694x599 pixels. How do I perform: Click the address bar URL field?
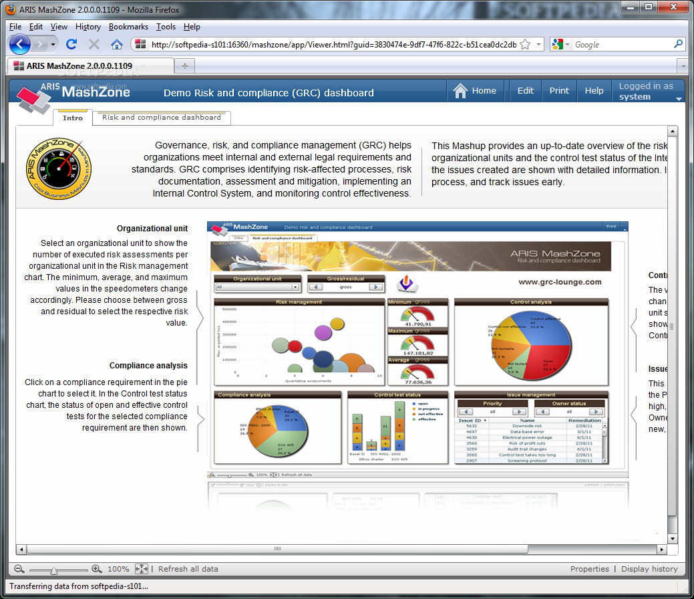[x=334, y=44]
